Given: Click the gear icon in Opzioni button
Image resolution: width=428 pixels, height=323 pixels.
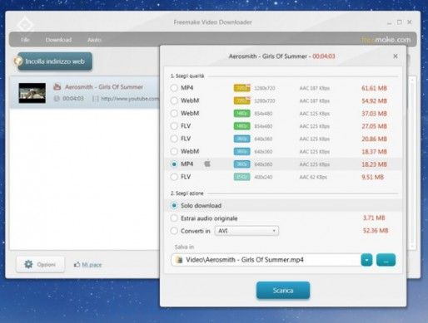Looking at the screenshot, I should click(x=28, y=264).
